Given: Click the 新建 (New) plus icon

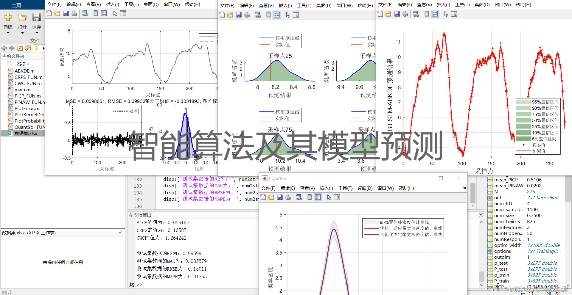Looking at the screenshot, I should (x=8, y=17).
